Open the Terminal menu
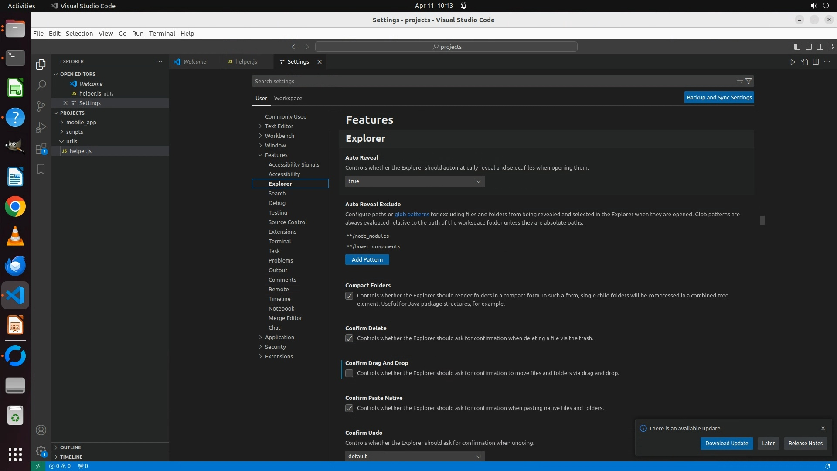 click(x=162, y=34)
